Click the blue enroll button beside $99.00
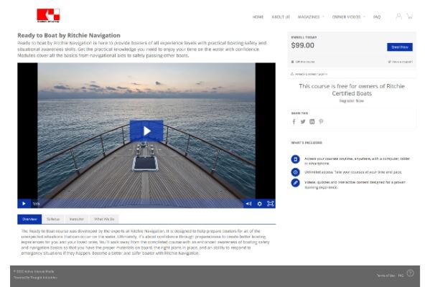 coord(400,47)
